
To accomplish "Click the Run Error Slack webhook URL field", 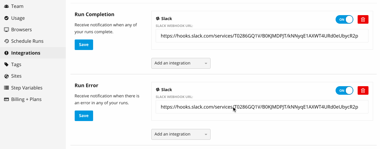I will 262,107.
